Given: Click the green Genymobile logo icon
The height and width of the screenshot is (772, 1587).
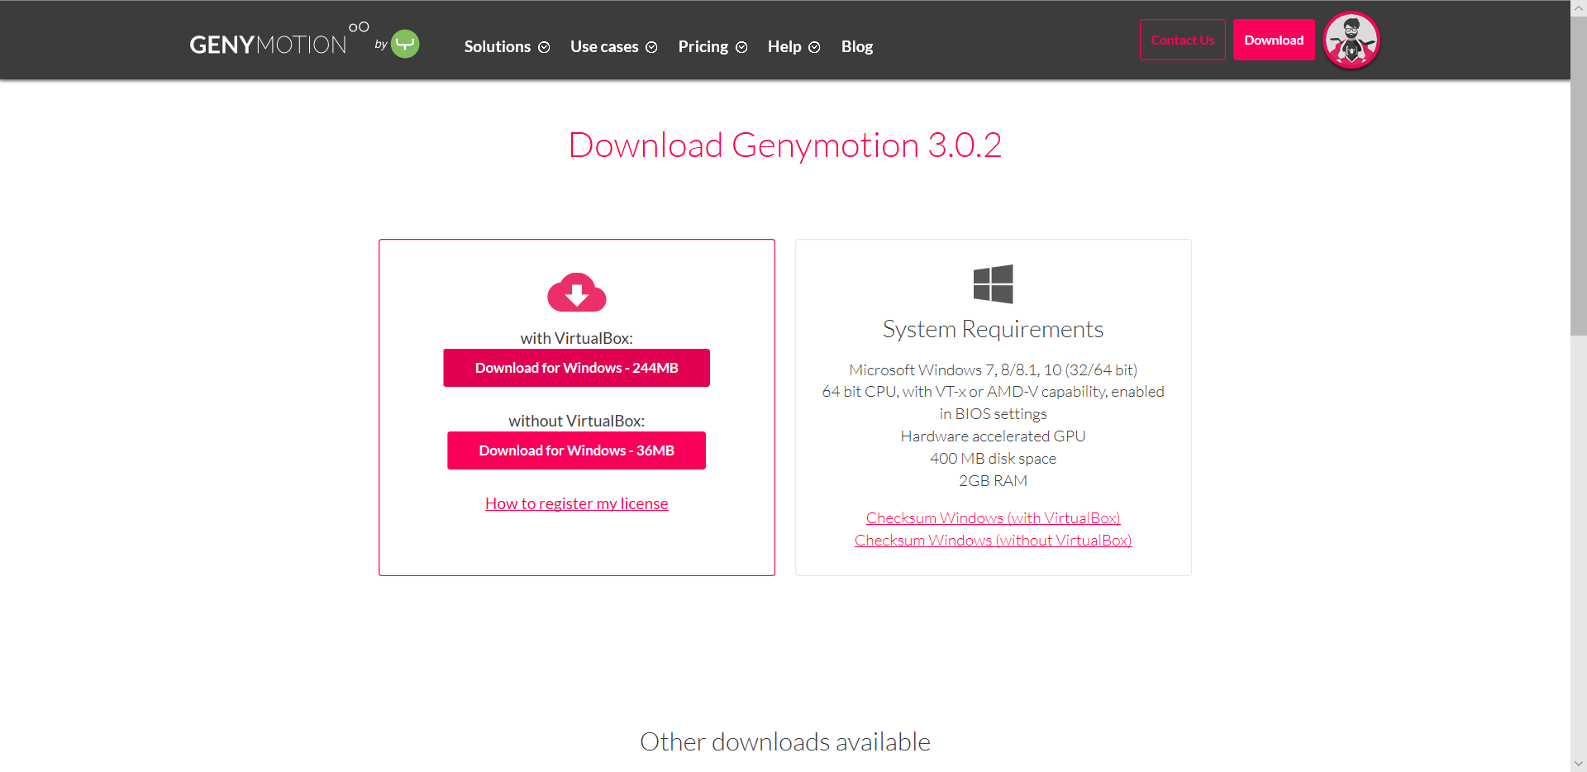Looking at the screenshot, I should 405,43.
